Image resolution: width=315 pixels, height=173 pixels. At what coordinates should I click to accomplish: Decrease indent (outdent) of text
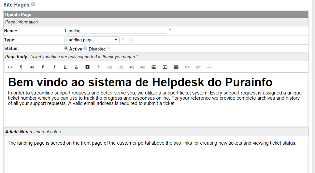coord(132,67)
